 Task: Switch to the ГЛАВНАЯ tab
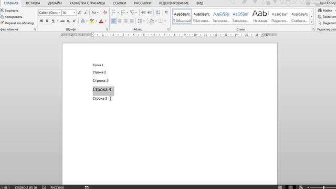(11, 3)
